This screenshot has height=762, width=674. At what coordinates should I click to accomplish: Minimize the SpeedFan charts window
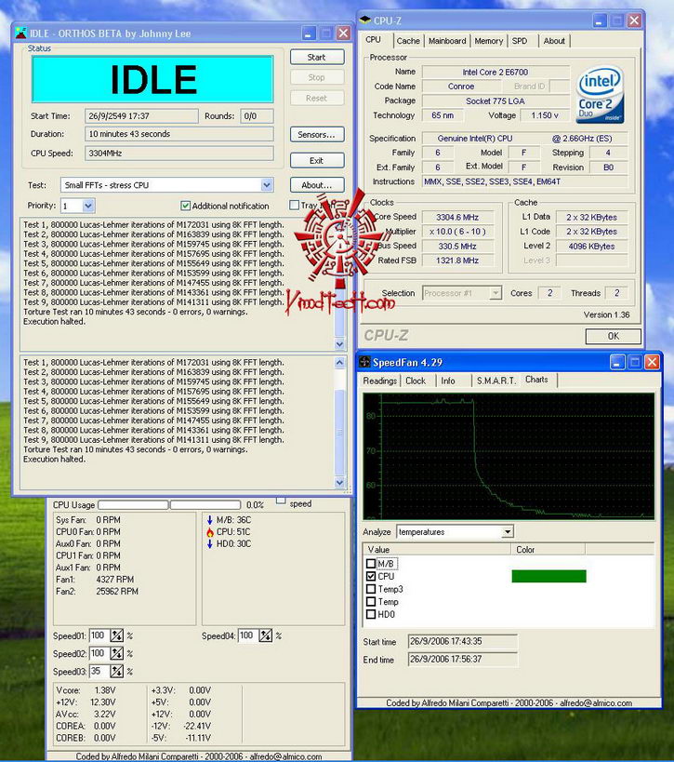click(x=617, y=362)
